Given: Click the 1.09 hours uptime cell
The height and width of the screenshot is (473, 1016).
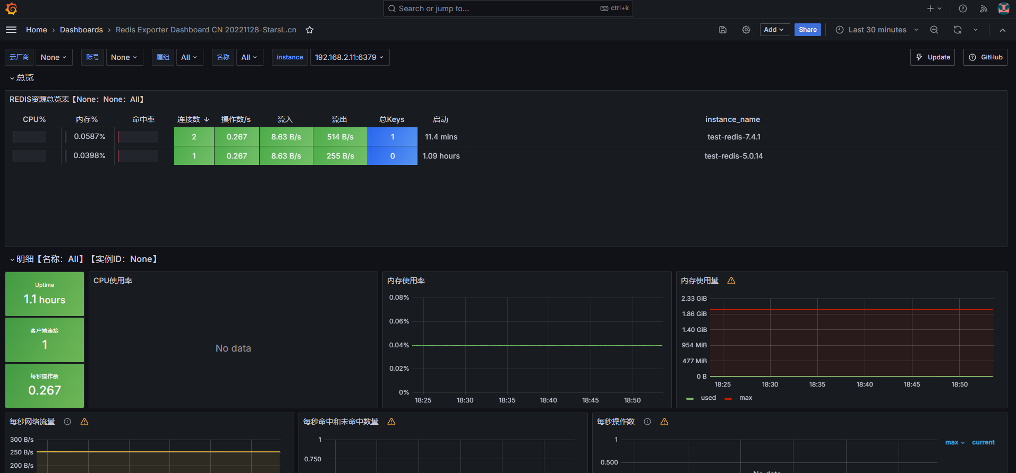Looking at the screenshot, I should coord(441,156).
